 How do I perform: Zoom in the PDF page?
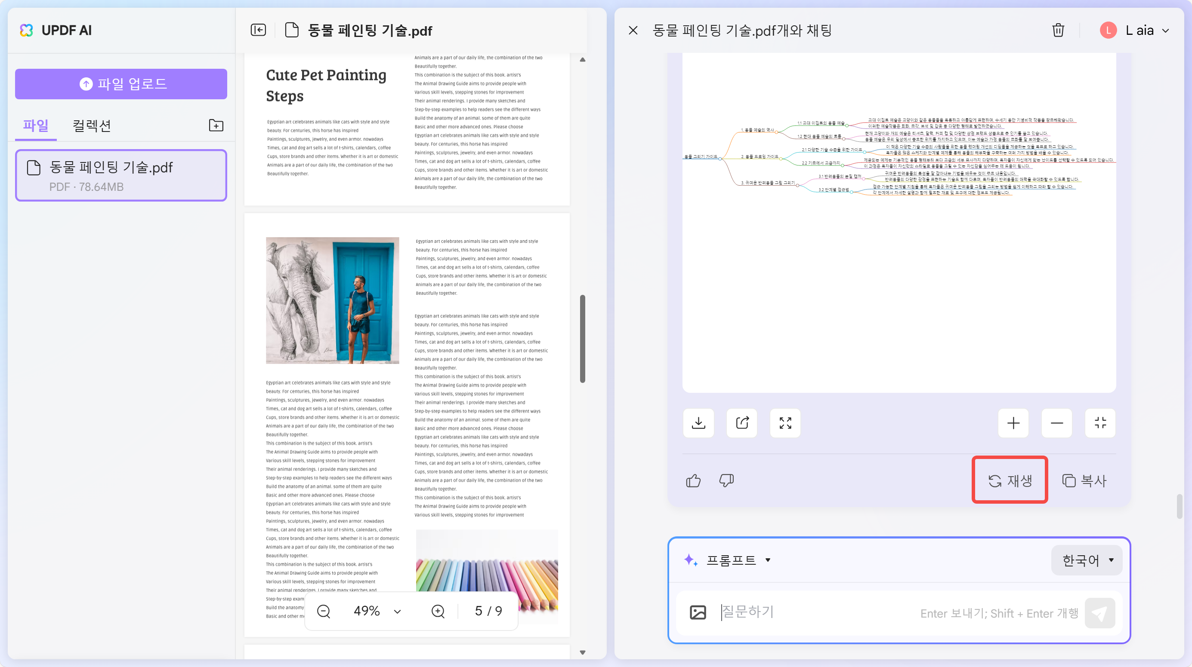438,612
